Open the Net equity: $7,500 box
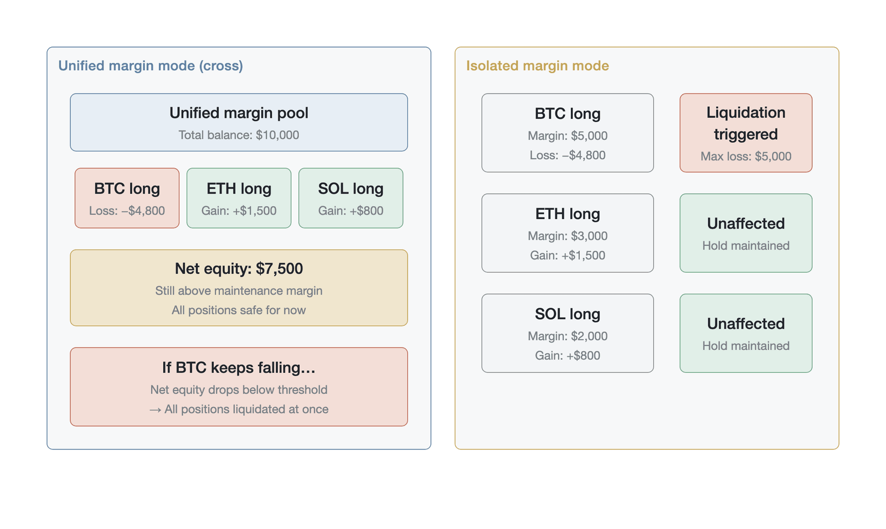Screen dimensions: 886x529 coord(239,288)
